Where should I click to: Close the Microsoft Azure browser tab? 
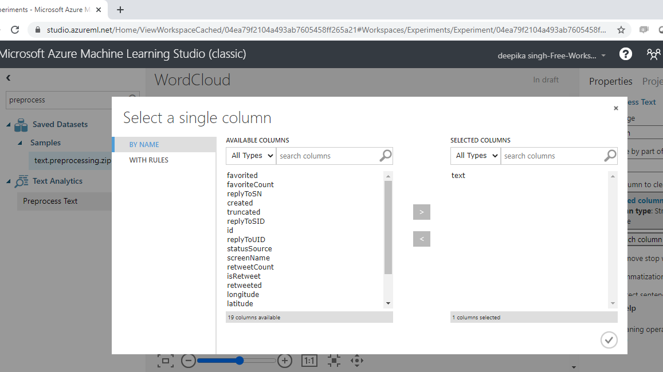pyautogui.click(x=99, y=10)
